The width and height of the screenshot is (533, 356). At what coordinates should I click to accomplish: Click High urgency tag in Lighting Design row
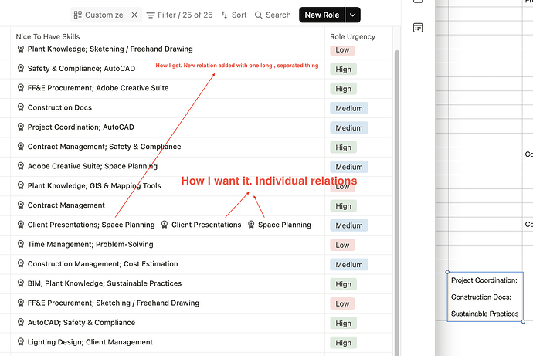point(343,343)
